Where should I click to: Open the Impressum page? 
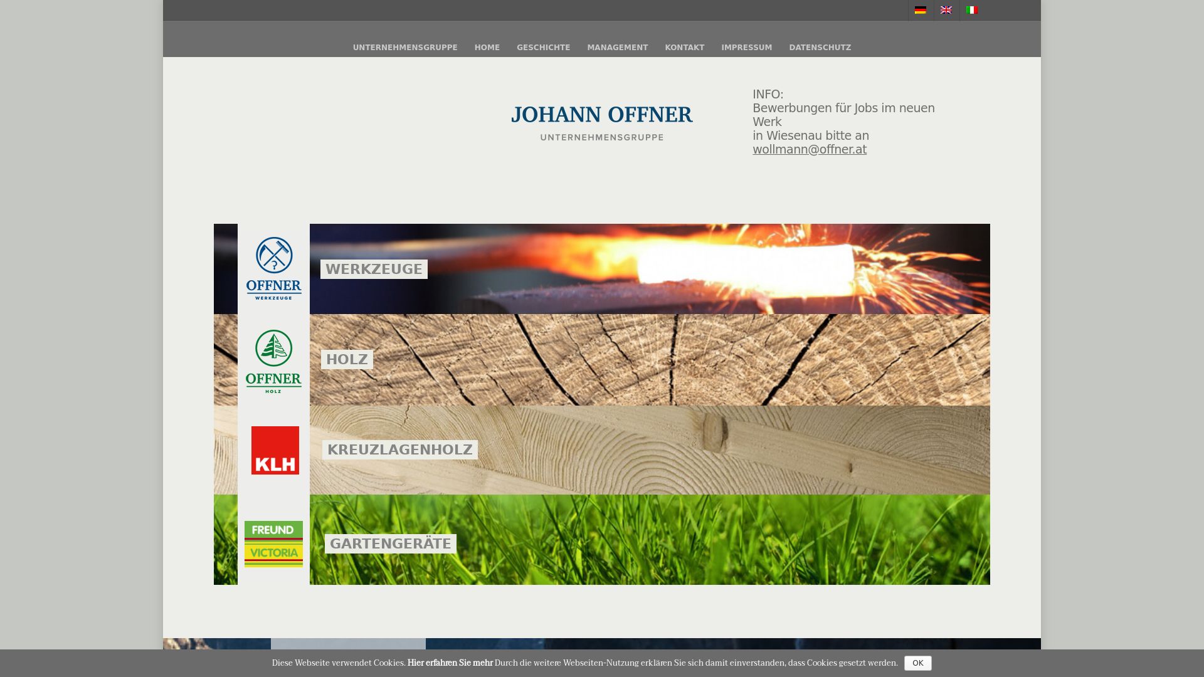coord(747,48)
